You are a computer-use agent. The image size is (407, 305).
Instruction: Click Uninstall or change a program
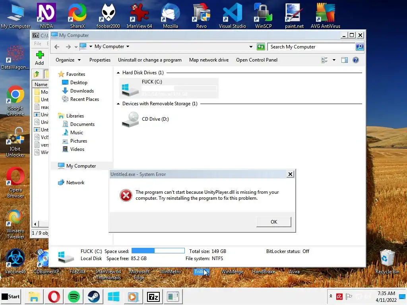coord(150,60)
